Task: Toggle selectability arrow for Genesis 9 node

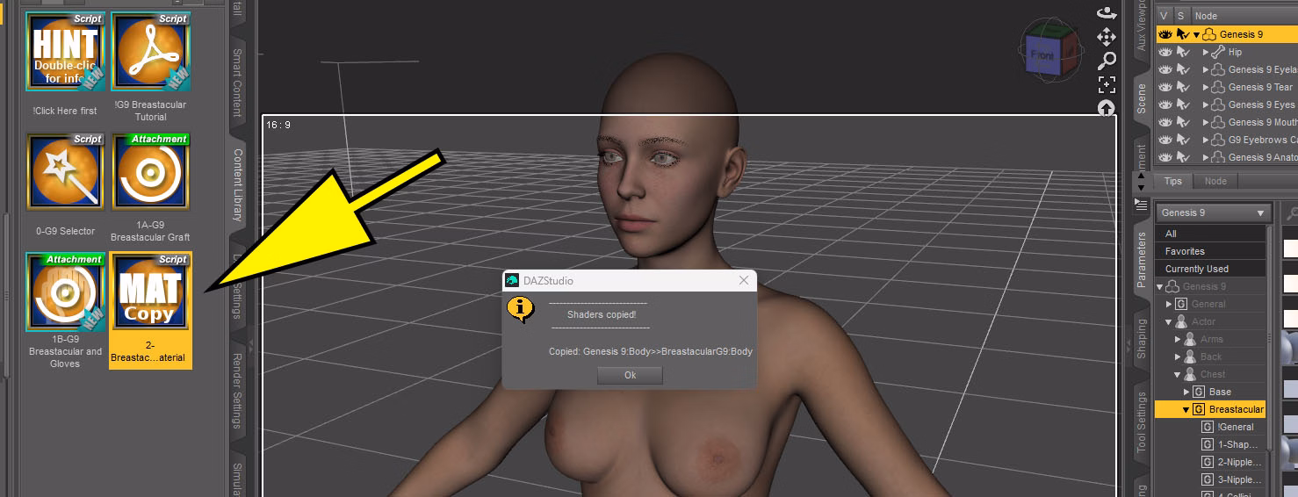Action: pyautogui.click(x=1183, y=34)
